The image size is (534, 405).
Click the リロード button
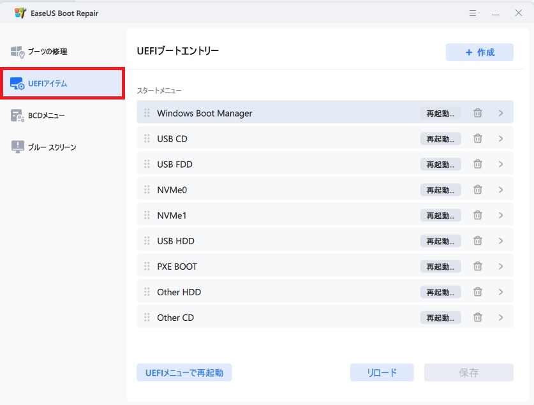(x=382, y=372)
